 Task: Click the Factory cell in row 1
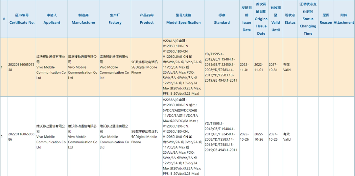tap(115, 67)
